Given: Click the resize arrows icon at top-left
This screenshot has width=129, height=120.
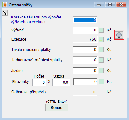Looking at the screenshot, I should 5,13.
